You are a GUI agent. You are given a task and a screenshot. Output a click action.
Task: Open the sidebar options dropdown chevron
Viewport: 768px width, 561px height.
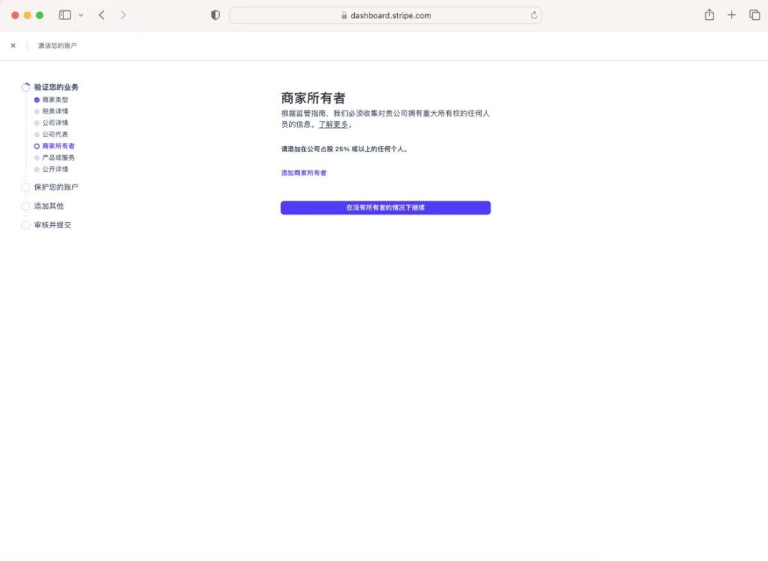point(81,15)
